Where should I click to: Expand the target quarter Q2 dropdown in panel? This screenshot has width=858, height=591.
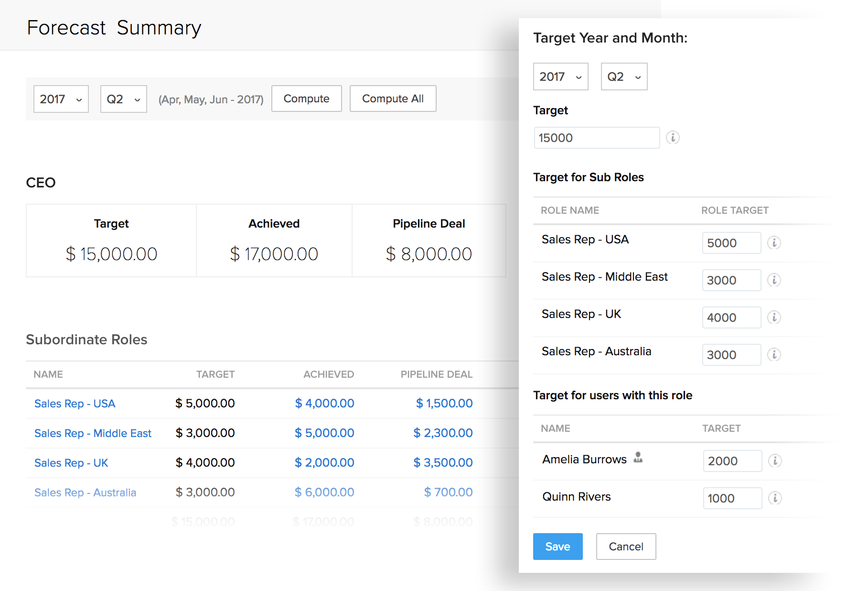coord(624,77)
